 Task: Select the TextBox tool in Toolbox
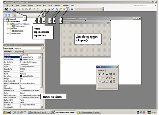tap(107, 74)
